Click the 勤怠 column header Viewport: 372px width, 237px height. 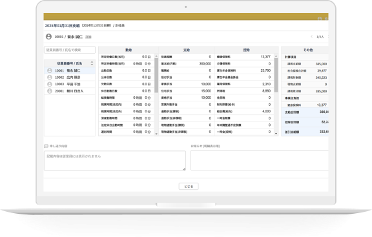click(129, 50)
